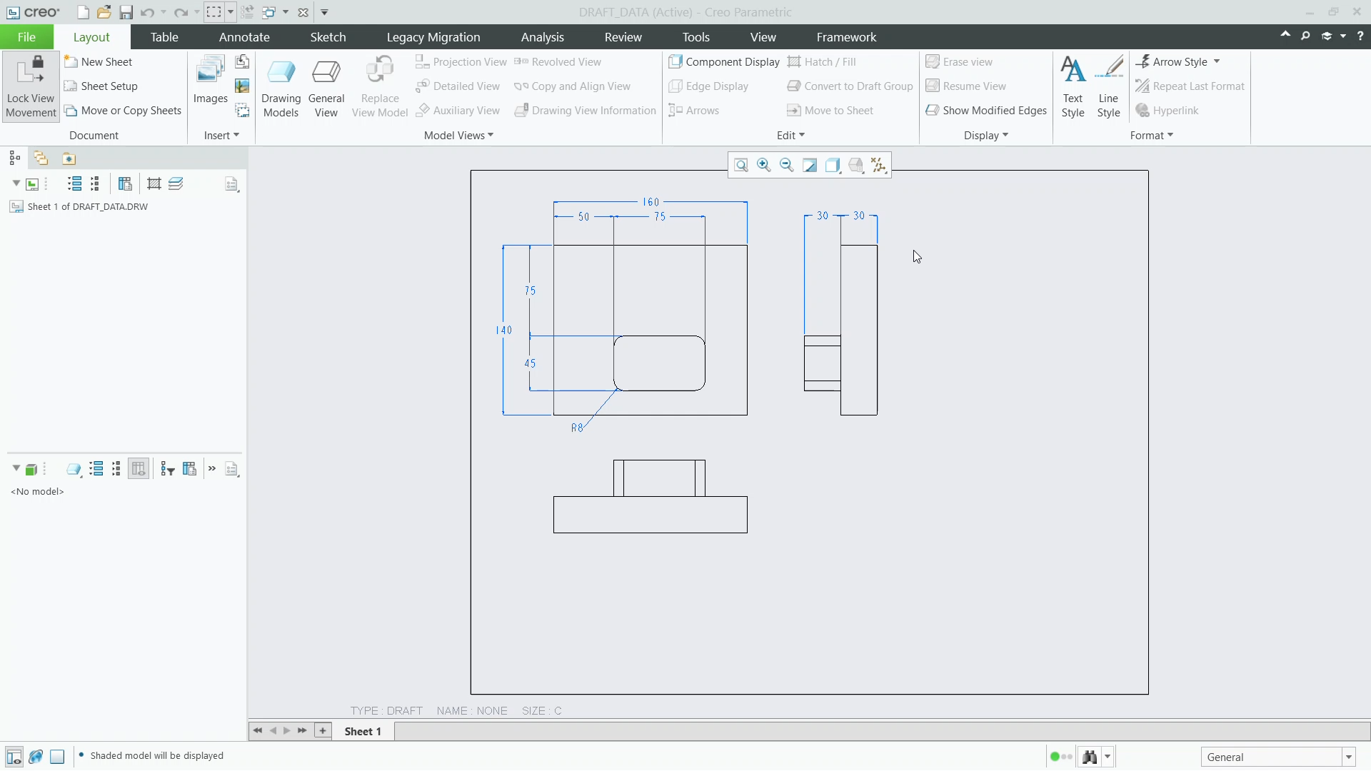
Task: Click Show Modified Edges
Action: (x=986, y=111)
